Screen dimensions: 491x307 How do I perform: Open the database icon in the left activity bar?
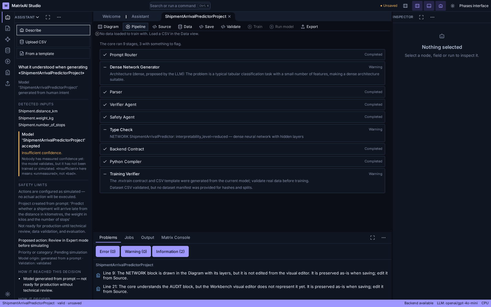pyautogui.click(x=8, y=50)
